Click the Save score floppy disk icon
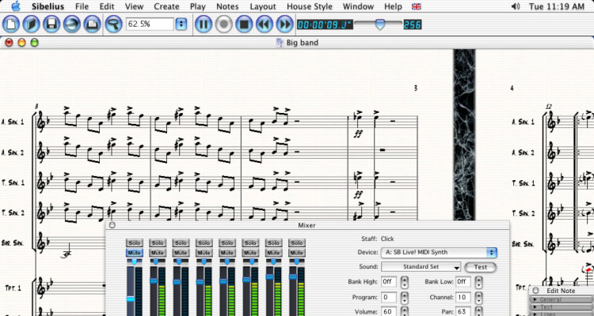Image resolution: width=594 pixels, height=316 pixels. tap(51, 24)
